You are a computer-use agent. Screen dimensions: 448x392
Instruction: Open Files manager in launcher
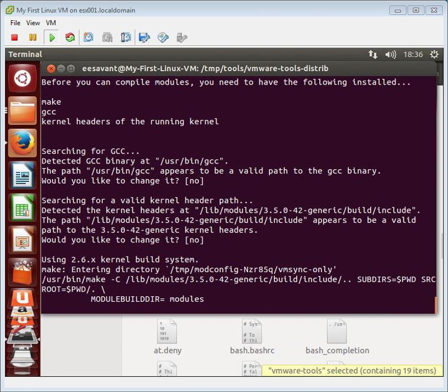[x=22, y=110]
